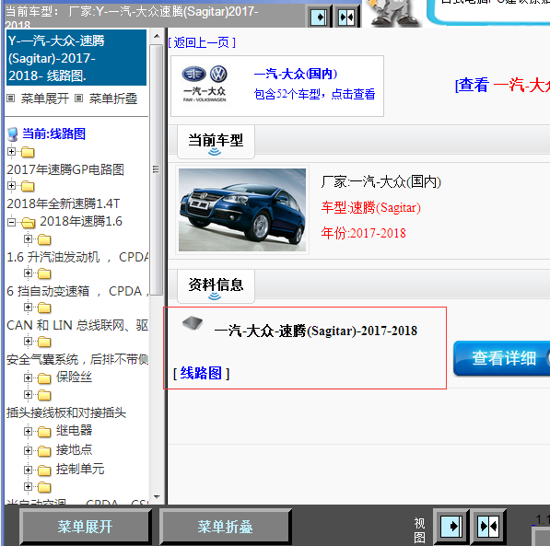Select the 资料信息 tab header
This screenshot has width=550, height=546.
[x=216, y=285]
